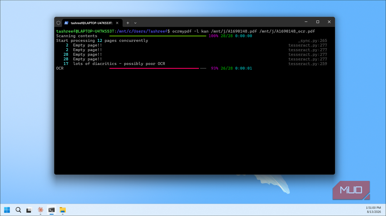Click the green scanning progress bar
This screenshot has height=216, width=386.
[158, 36]
